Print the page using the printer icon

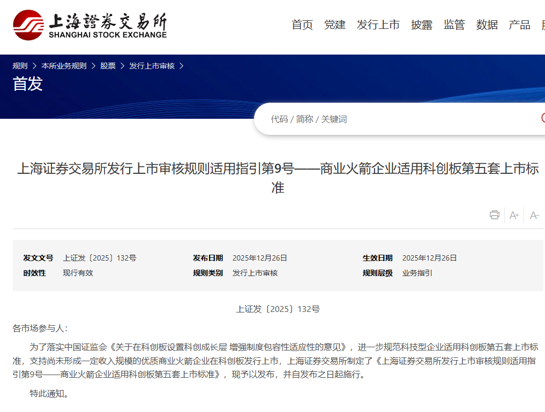(494, 215)
